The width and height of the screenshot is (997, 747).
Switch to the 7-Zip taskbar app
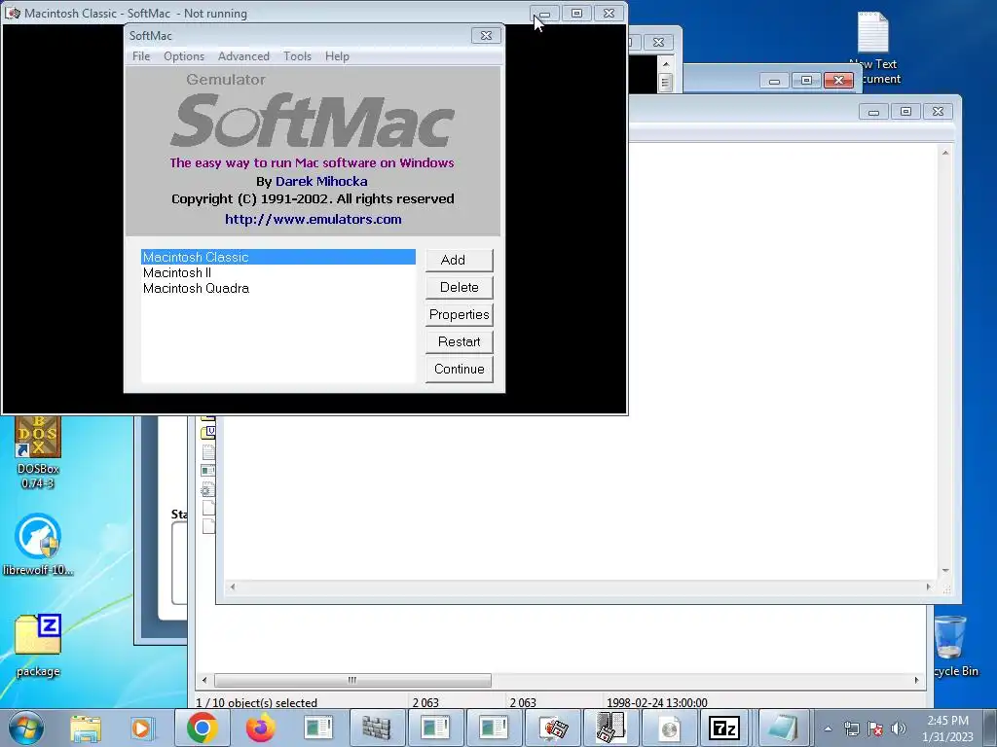click(724, 728)
